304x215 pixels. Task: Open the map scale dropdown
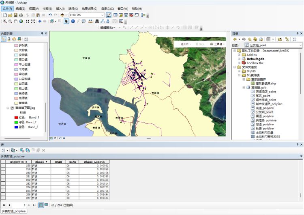(103, 15)
